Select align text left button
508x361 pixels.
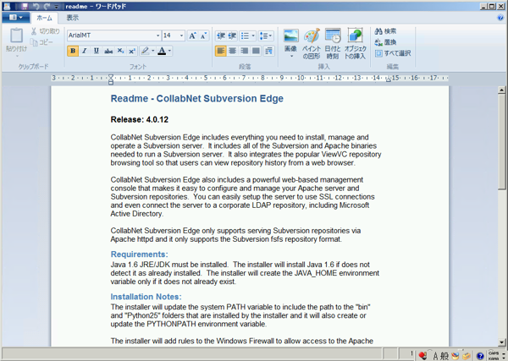pos(221,51)
